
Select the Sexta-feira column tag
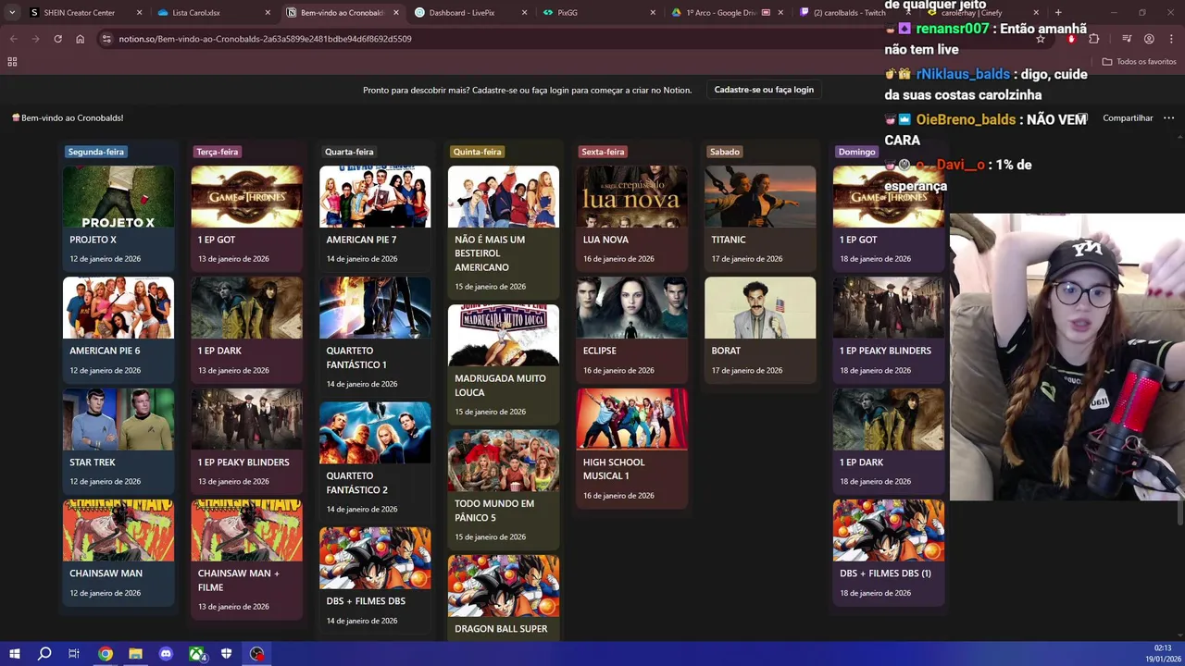pyautogui.click(x=603, y=152)
